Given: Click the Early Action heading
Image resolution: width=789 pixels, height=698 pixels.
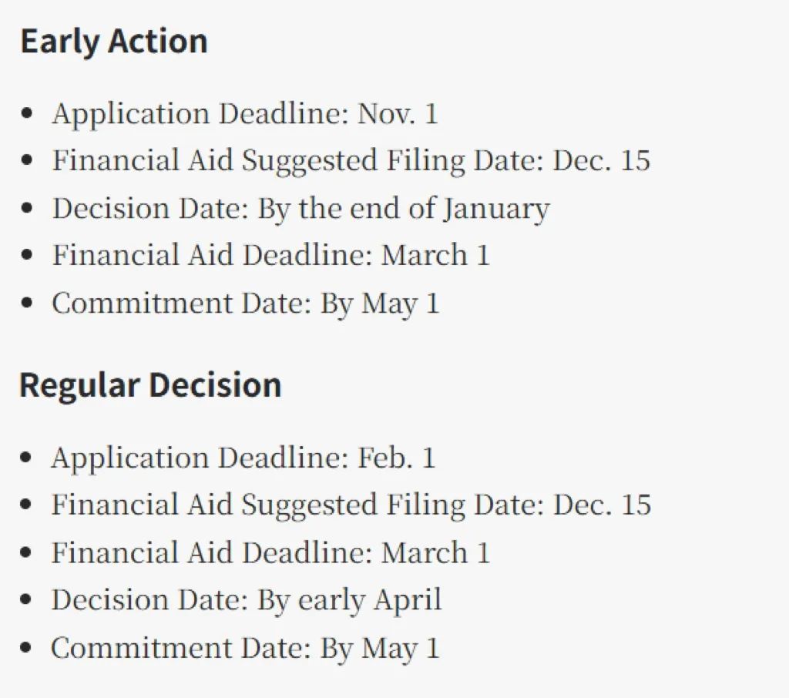Looking at the screenshot, I should tap(114, 42).
